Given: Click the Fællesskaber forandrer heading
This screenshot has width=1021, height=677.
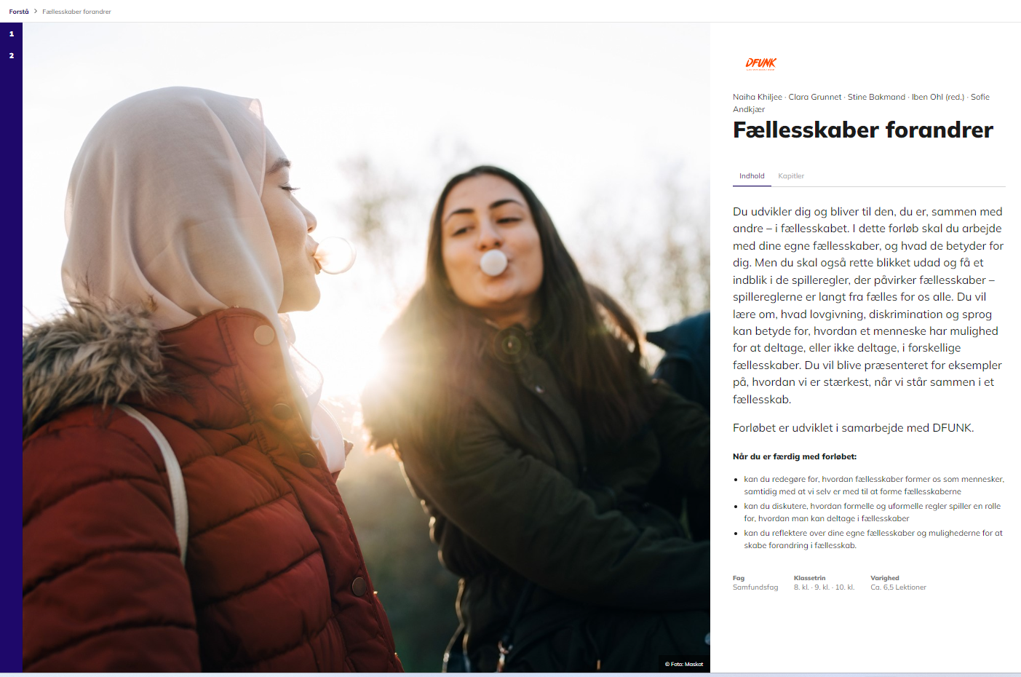Looking at the screenshot, I should click(863, 130).
